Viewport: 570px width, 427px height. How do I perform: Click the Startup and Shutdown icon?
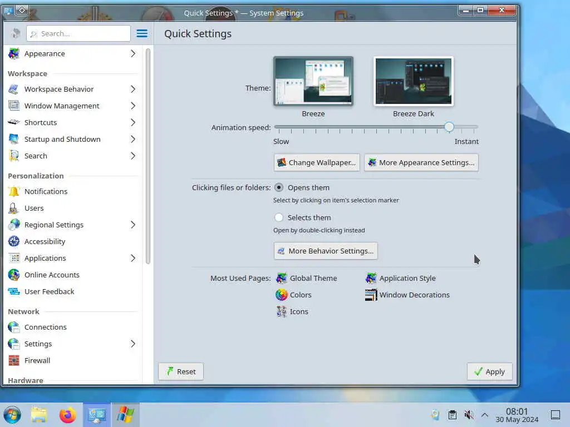pyautogui.click(x=14, y=139)
